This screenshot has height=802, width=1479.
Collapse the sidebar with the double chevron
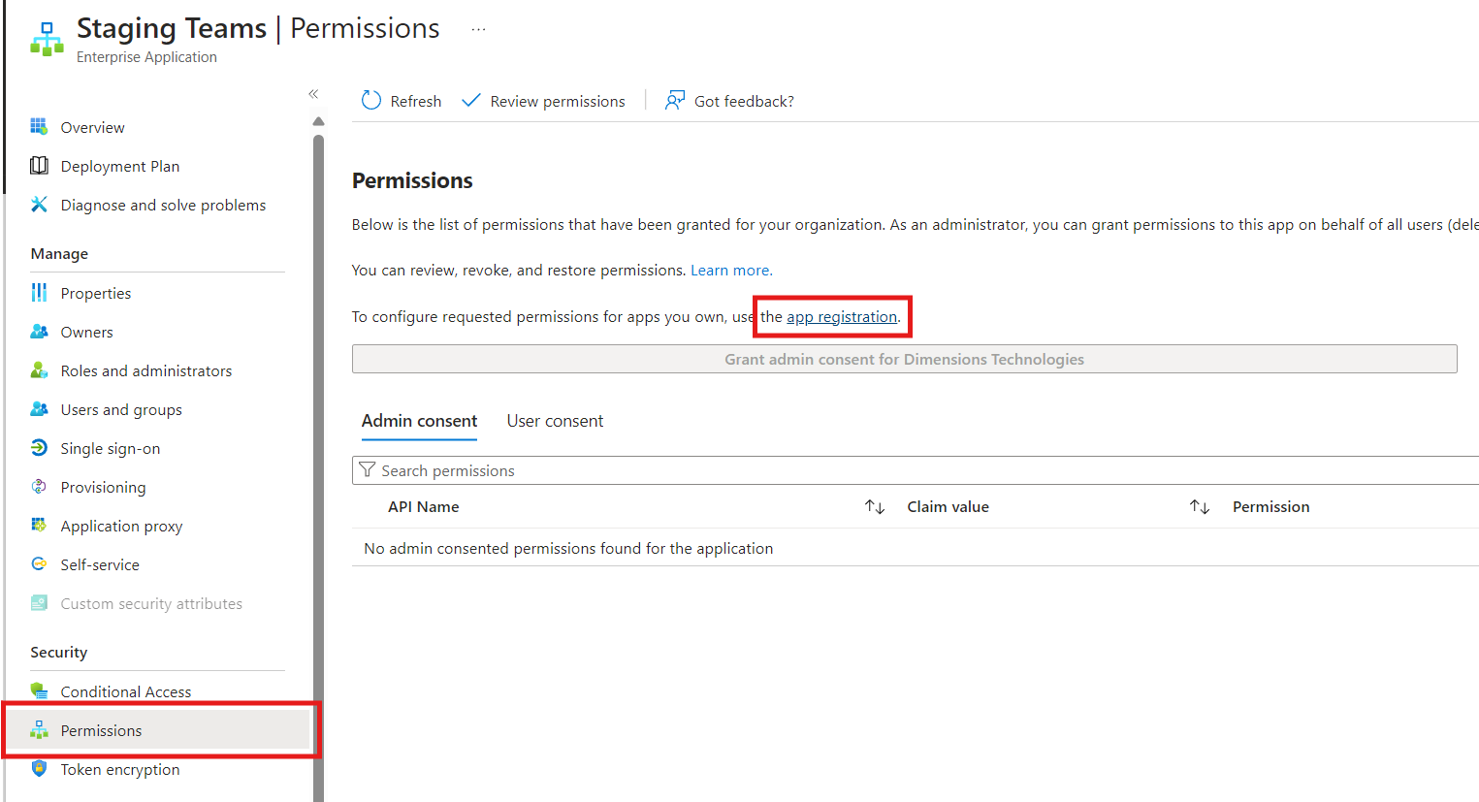[313, 94]
